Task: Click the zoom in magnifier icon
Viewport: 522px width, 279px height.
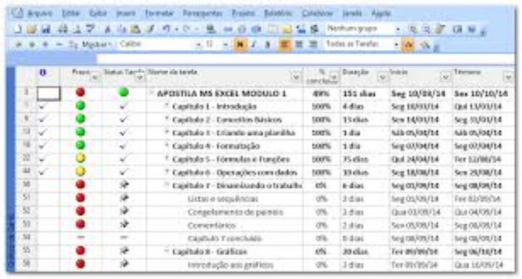Action: pyautogui.click(x=413, y=29)
